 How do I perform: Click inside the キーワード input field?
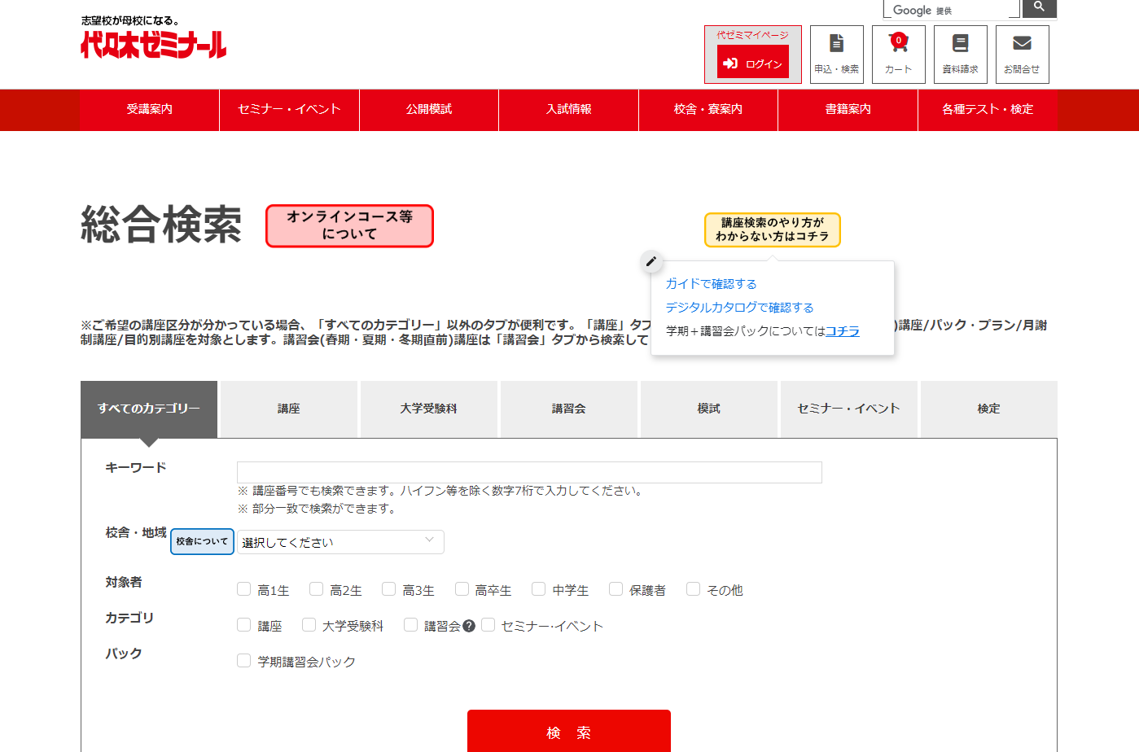(529, 472)
